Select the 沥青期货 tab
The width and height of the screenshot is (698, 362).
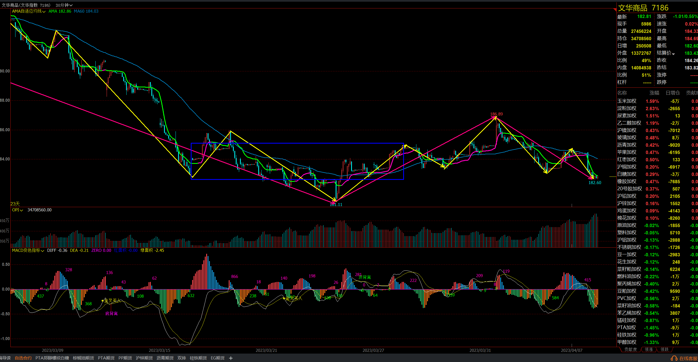click(165, 358)
